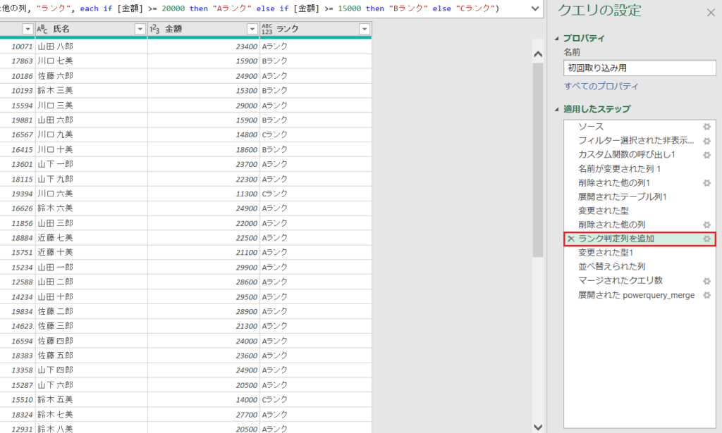Screen dimensions: 722x433
Task: Open the filter dropdown on 金額 column
Action: coord(252,28)
